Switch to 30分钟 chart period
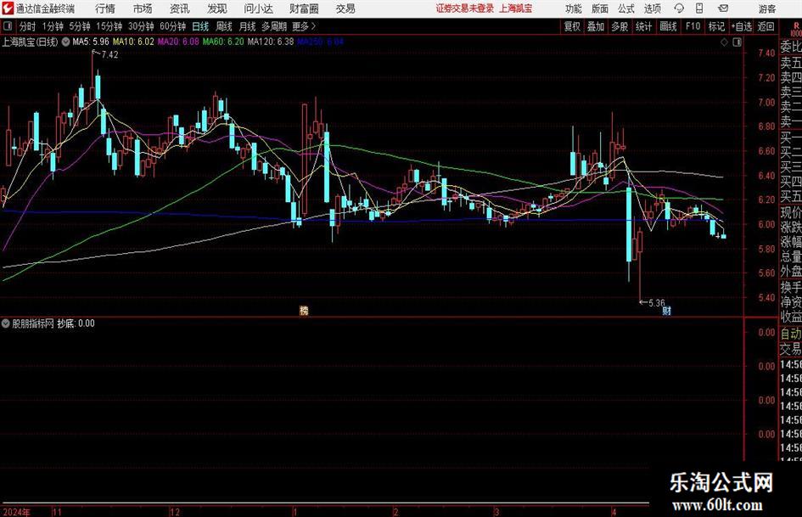The image size is (802, 517). coord(141,26)
